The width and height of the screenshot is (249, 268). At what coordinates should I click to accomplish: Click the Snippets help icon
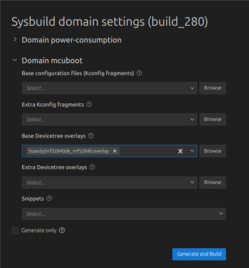point(49,198)
